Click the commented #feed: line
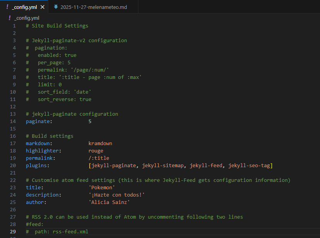The width and height of the screenshot is (320, 238). click(34, 224)
